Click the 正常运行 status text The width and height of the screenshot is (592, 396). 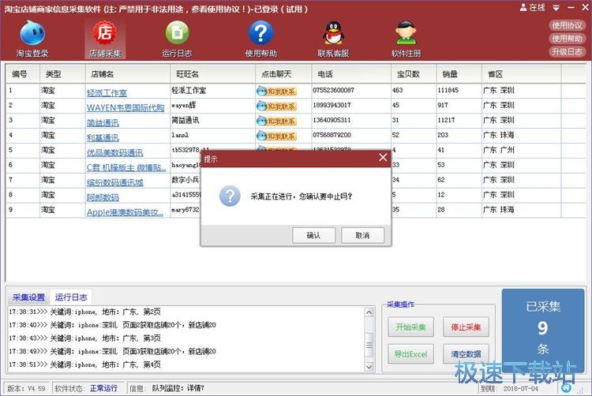[x=103, y=388]
